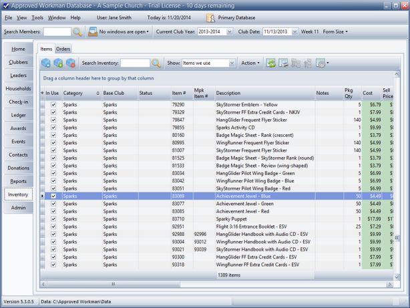Screen dimensions: 410x308
Task: Click the open windows tray icon
Action: (x=93, y=31)
